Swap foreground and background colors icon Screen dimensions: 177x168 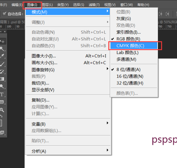tap(1, 116)
